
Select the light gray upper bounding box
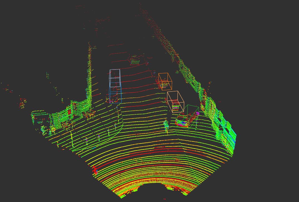coord(115,78)
